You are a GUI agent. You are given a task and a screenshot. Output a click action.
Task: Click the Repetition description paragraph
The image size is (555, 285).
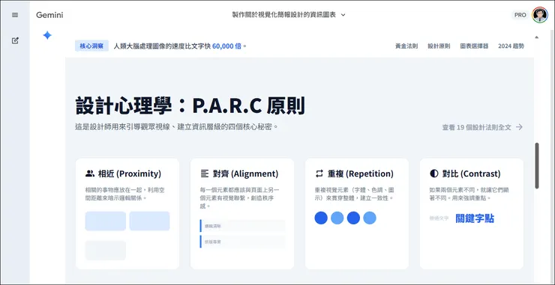click(x=354, y=194)
